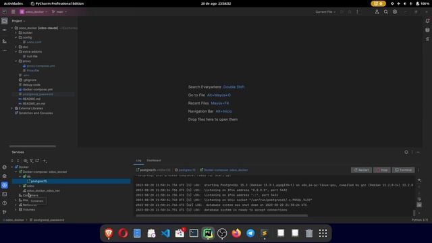432x243 pixels.
Task: Open the Current File run configuration dropdown
Action: [325, 12]
